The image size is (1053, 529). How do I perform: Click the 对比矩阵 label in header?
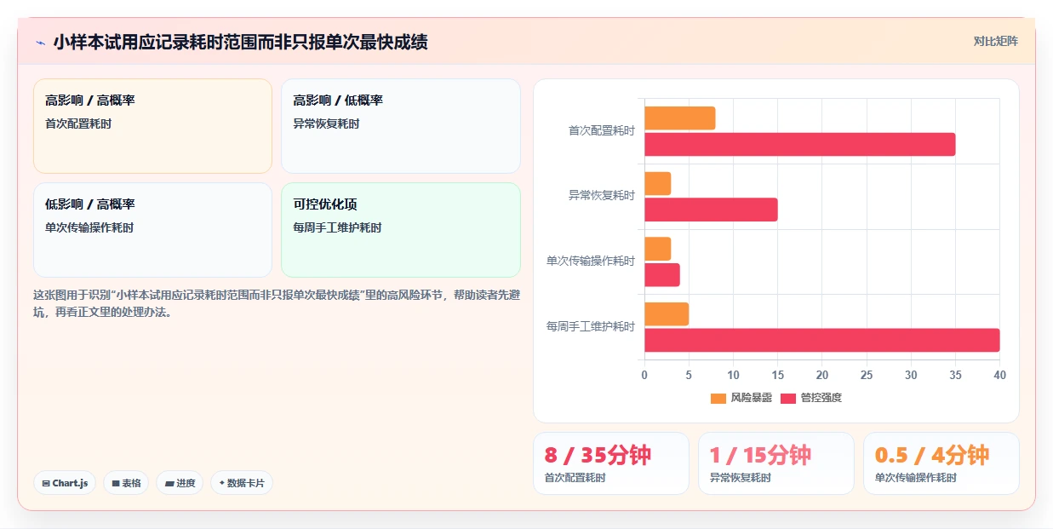[x=996, y=41]
